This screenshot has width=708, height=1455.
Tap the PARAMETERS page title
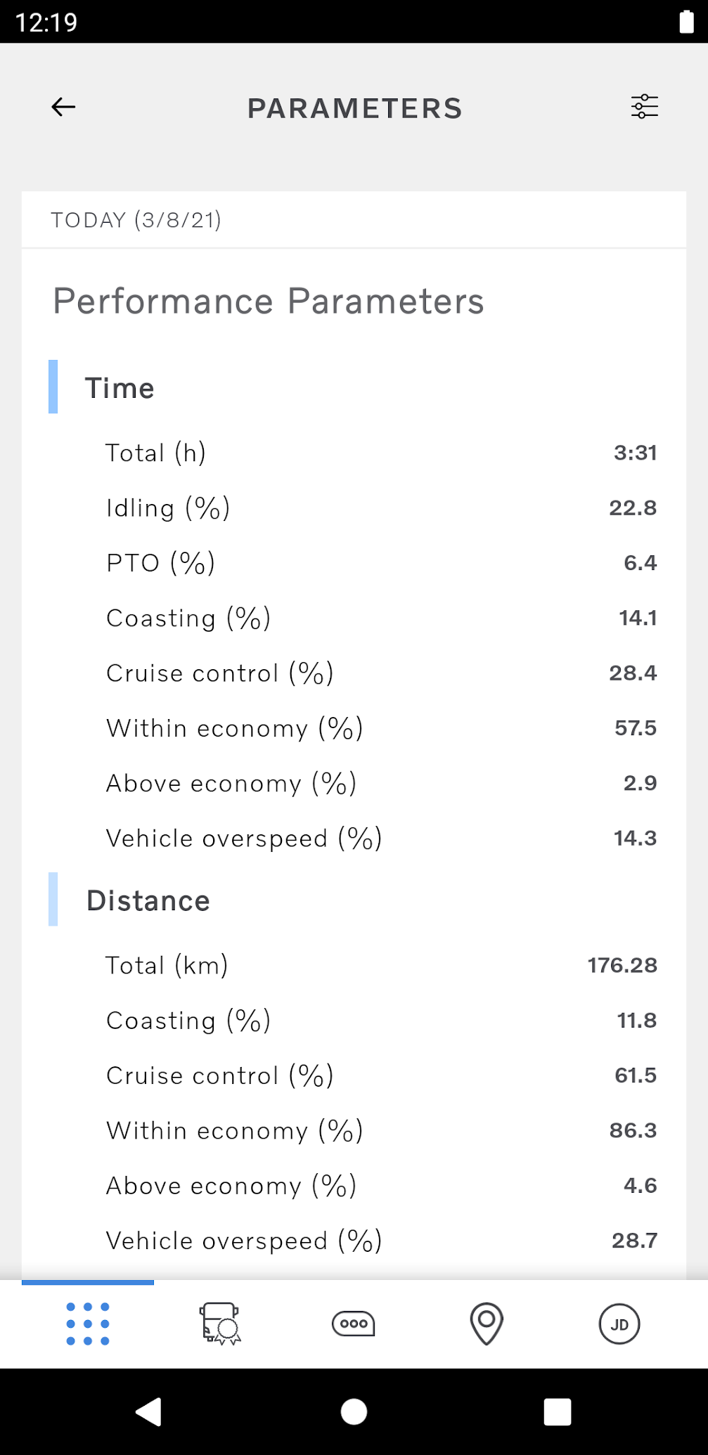[x=354, y=108]
